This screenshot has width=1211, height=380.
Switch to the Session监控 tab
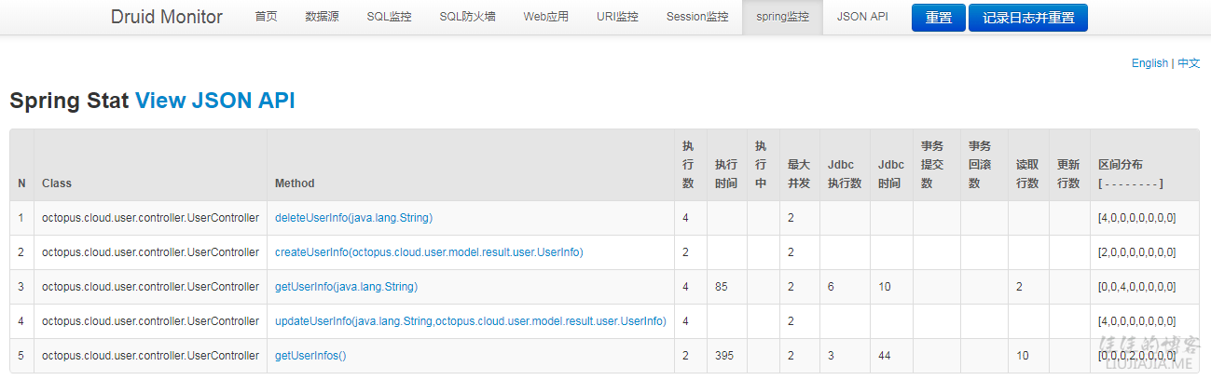(697, 17)
